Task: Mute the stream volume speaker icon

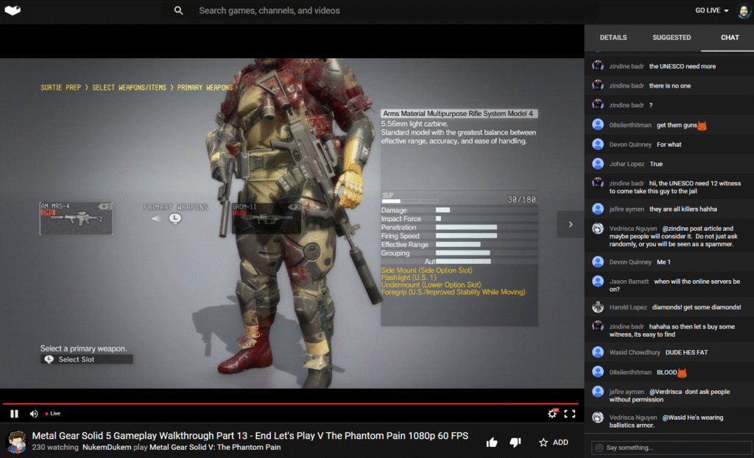Action: (34, 413)
